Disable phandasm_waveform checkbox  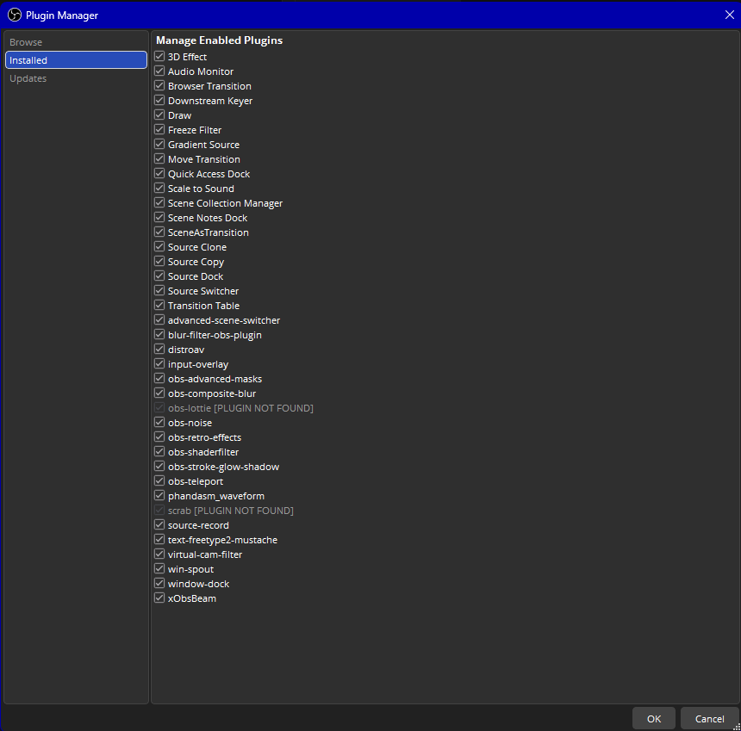pos(159,496)
